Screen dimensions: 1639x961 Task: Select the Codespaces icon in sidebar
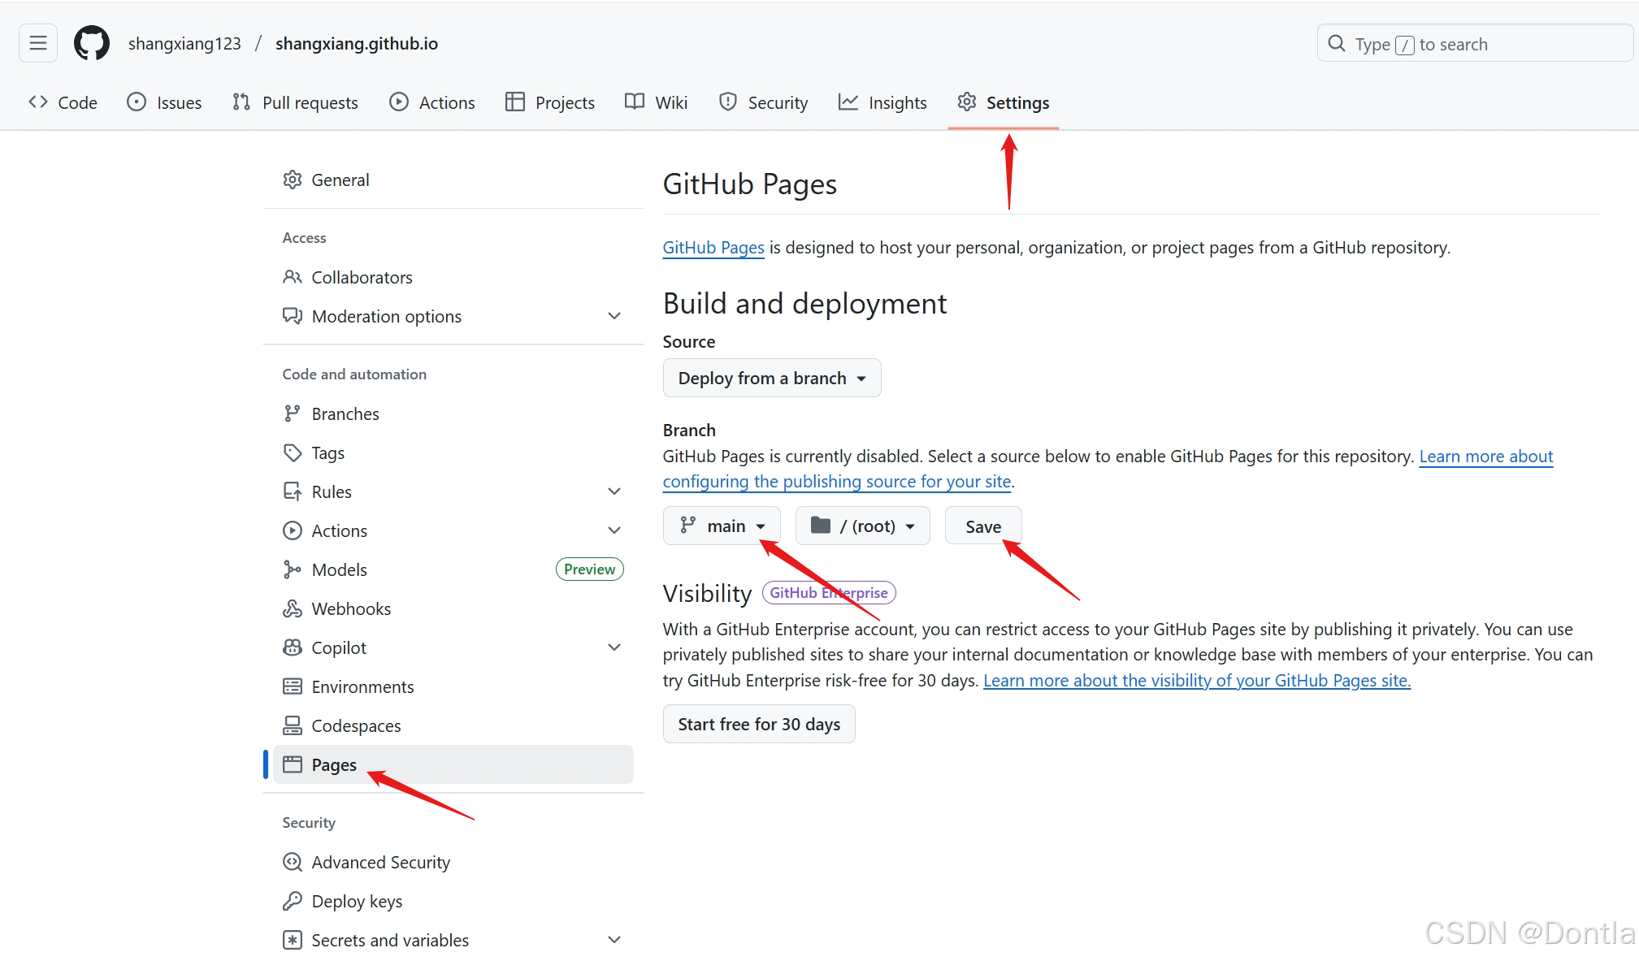tap(293, 725)
